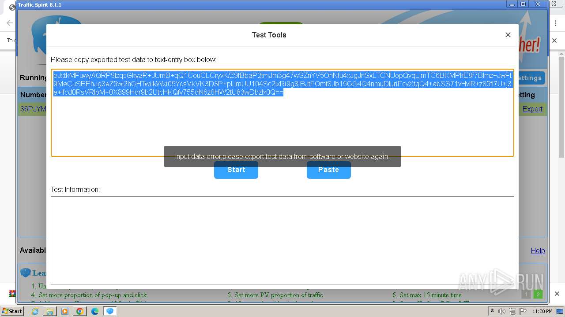Click the Paste button

tap(329, 170)
